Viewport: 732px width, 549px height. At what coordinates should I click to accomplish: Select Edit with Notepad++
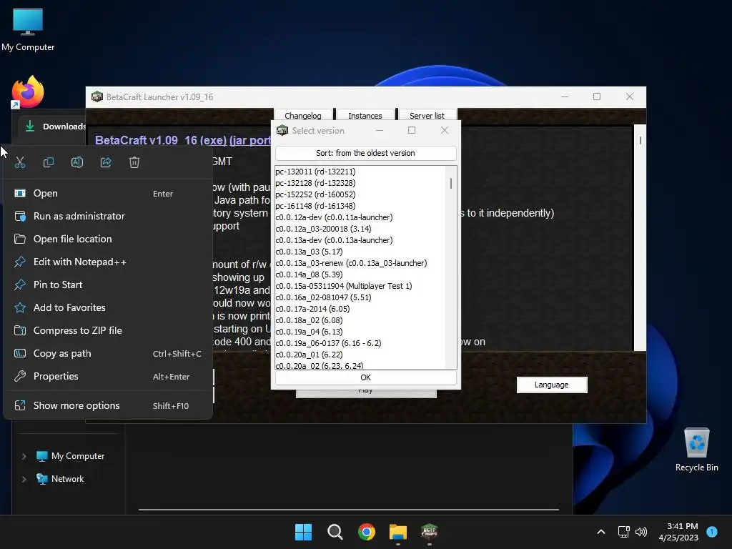click(x=108, y=262)
